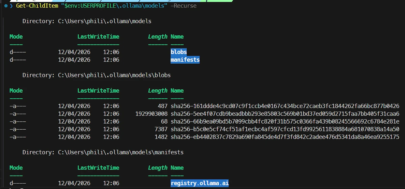This screenshot has width=405, height=189.
Task: Click the 12:06 time in the sha256-5ee4f07 row
Action: coord(111,114)
